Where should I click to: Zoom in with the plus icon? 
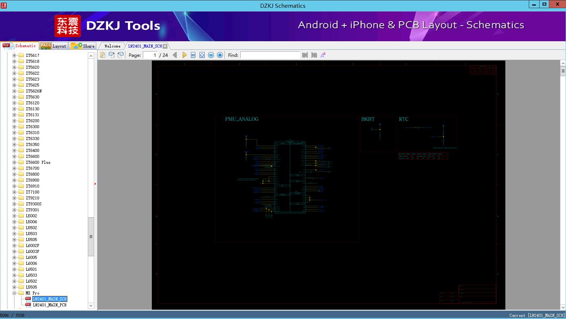(220, 55)
